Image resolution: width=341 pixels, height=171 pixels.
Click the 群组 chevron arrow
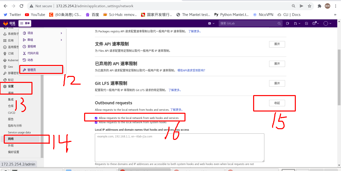[61, 40]
